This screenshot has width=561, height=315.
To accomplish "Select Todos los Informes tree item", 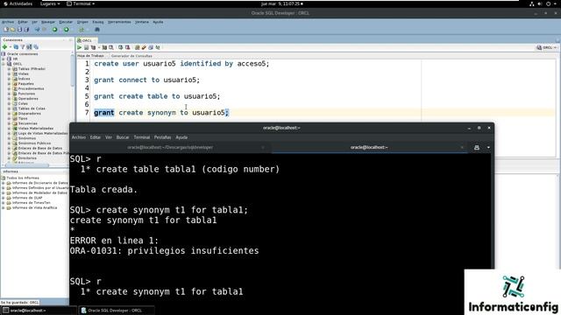I will (23, 178).
